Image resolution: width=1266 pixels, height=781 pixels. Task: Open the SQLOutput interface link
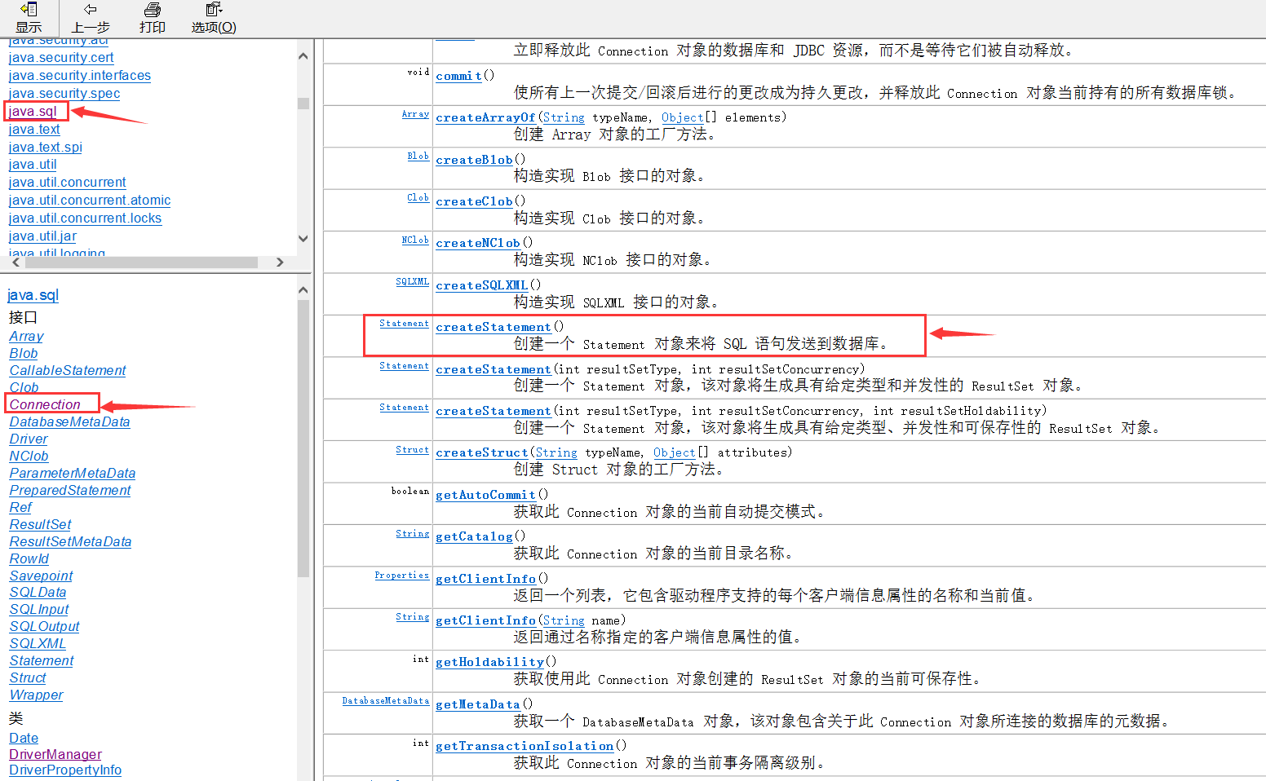click(44, 627)
